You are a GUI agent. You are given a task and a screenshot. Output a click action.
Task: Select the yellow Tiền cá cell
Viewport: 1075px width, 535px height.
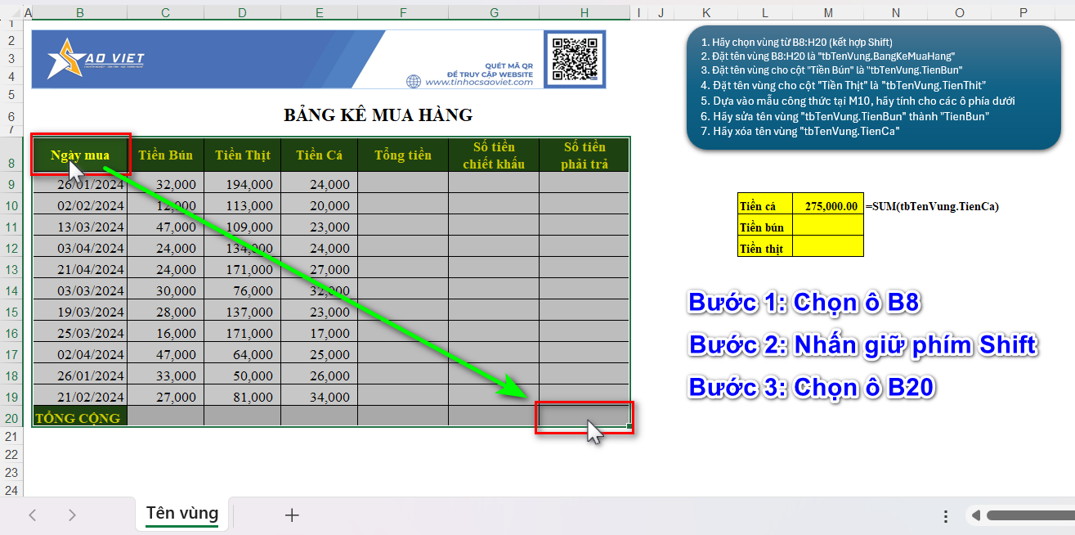tap(764, 205)
